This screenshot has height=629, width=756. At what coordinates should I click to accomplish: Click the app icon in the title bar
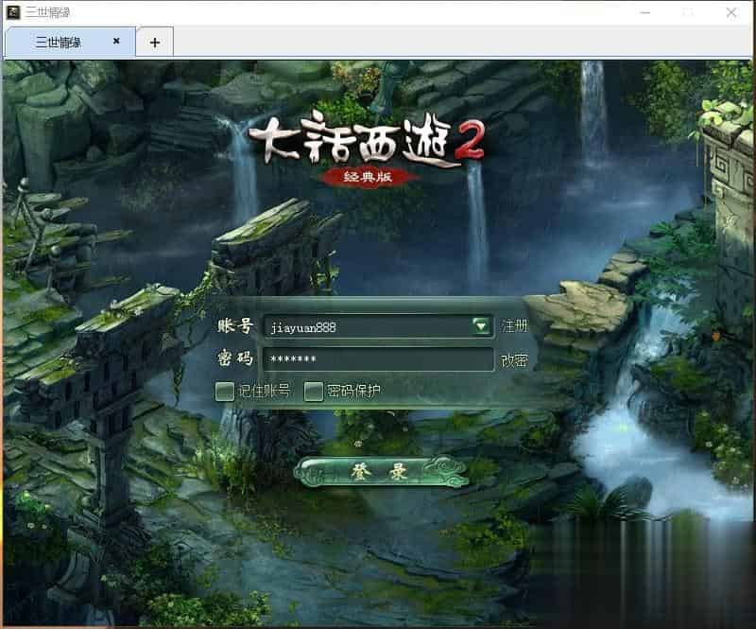tap(13, 12)
